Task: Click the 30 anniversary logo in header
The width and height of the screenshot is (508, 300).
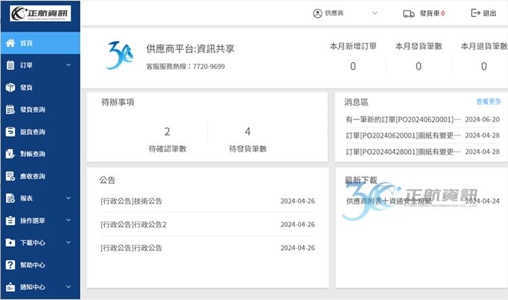Action: click(119, 55)
